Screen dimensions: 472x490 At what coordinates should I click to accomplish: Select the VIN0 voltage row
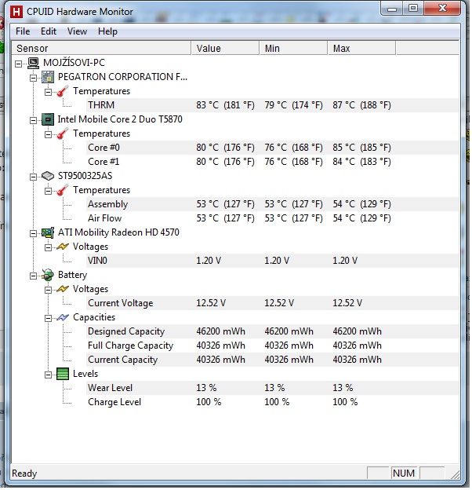272,261
